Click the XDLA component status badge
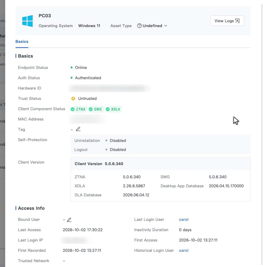Viewport: 263px width, 267px height. click(113, 109)
